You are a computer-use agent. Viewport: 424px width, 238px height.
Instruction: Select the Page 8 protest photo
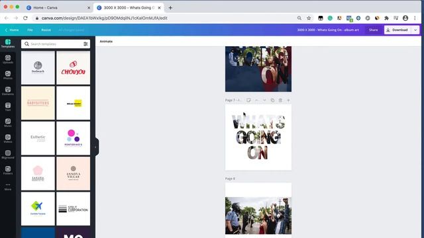pyautogui.click(x=258, y=216)
